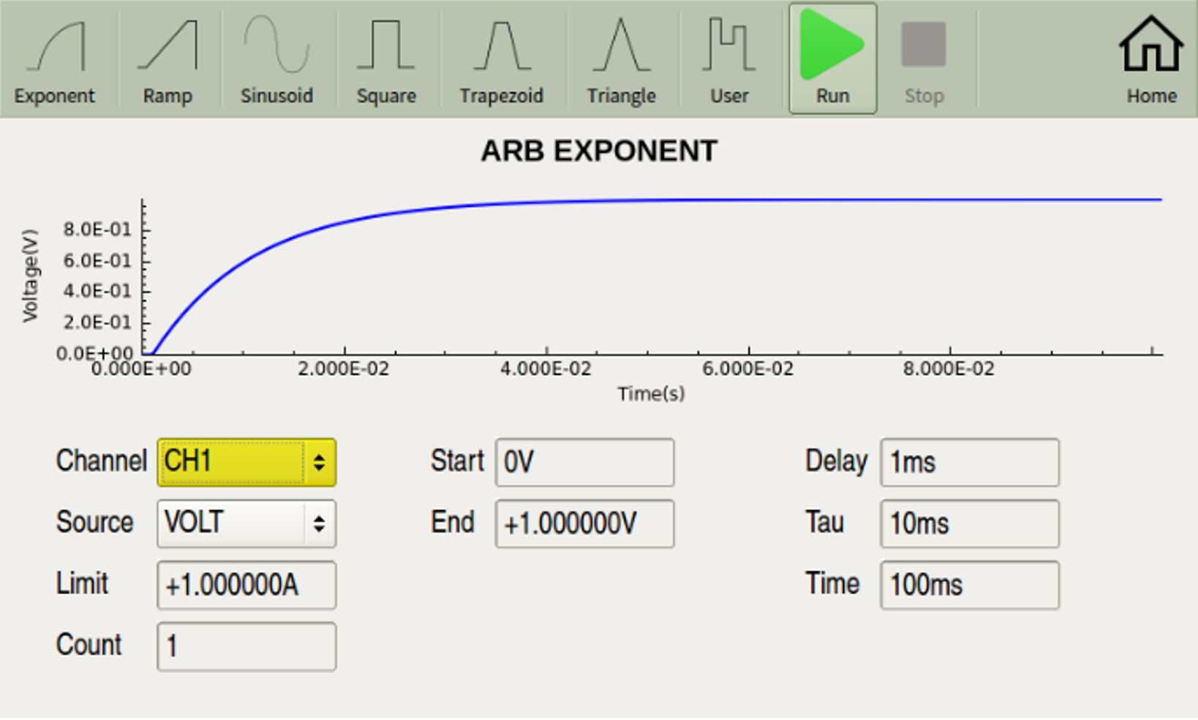Open the User-defined waveform
Image resolution: width=1198 pixels, height=720 pixels.
728,60
